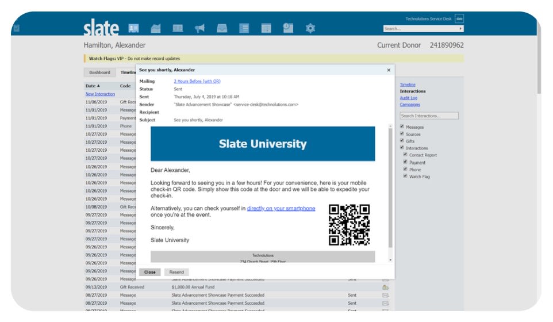Toggle the Payment checkbox

tap(405, 162)
